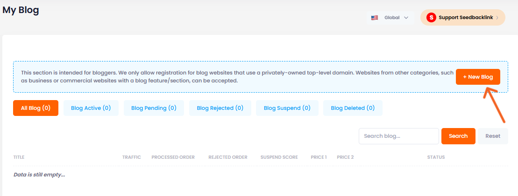This screenshot has width=518, height=196.
Task: Click the US flag icon
Action: [374, 18]
